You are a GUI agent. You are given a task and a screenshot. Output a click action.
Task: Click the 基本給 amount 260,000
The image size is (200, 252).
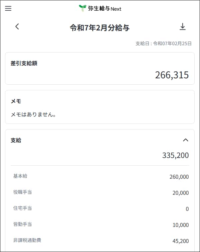coord(179,177)
